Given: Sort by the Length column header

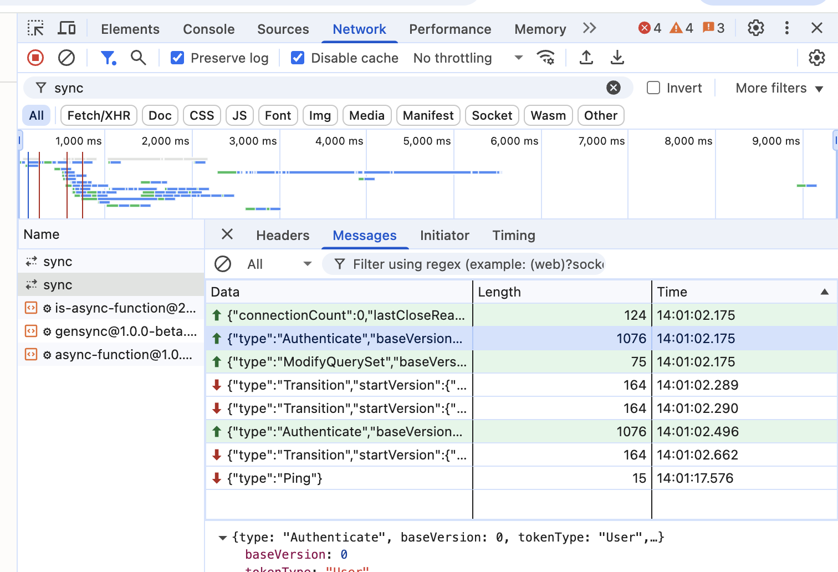Looking at the screenshot, I should point(562,292).
